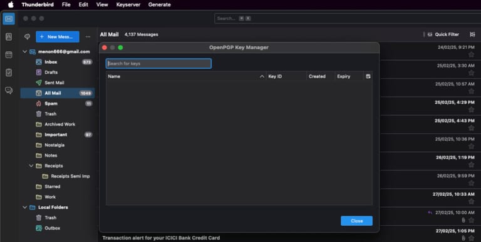Image resolution: width=481 pixels, height=242 pixels.
Task: Click the Get Messages cloud icon
Action: click(27, 37)
